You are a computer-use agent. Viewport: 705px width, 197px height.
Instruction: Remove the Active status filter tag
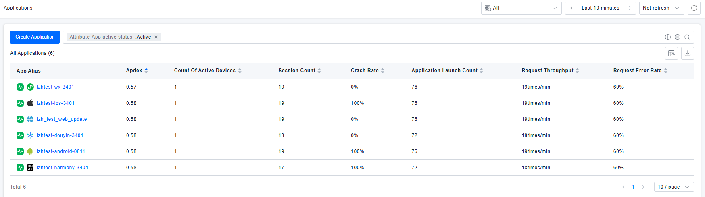point(156,37)
